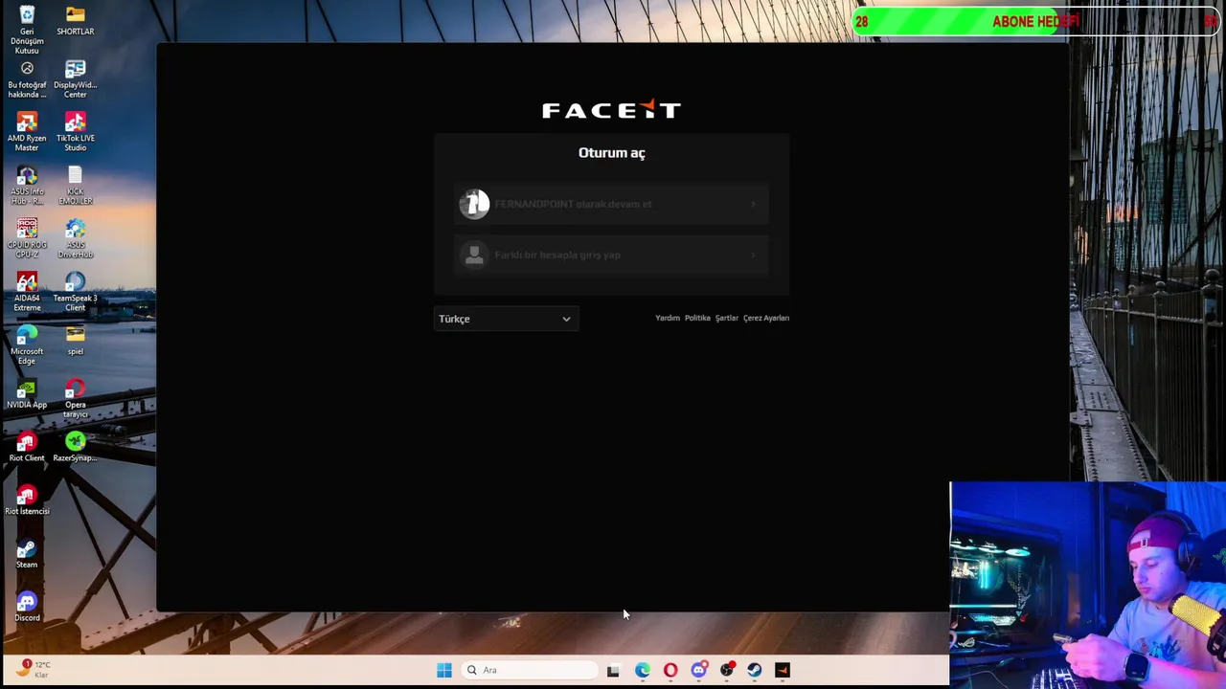Click the FACEIT app taskbar icon
Screen dimensions: 1226x689
783,670
